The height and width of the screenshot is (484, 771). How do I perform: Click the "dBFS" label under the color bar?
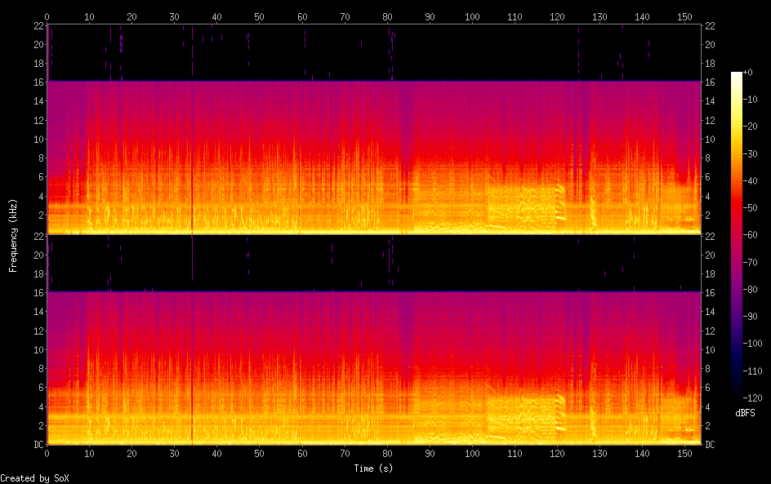(x=745, y=414)
